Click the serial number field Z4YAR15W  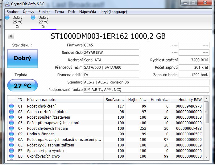point(111,53)
